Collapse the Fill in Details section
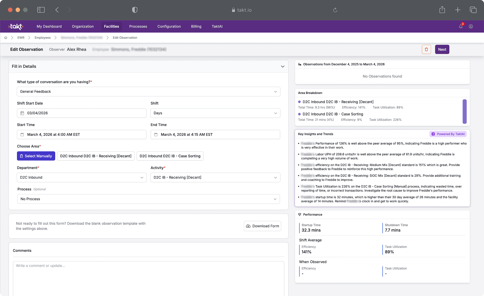This screenshot has width=484, height=296. (283, 66)
